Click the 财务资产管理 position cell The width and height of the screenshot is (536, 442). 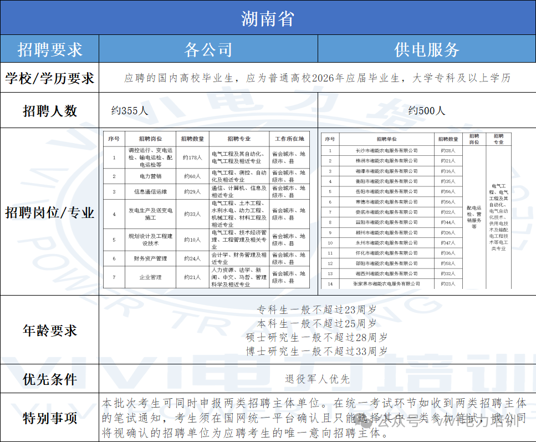150,258
